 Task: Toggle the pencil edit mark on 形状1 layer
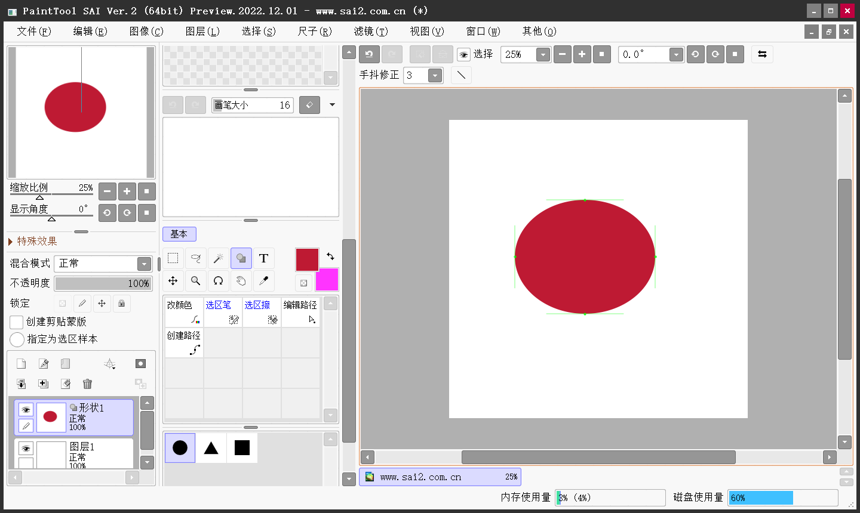click(x=26, y=426)
